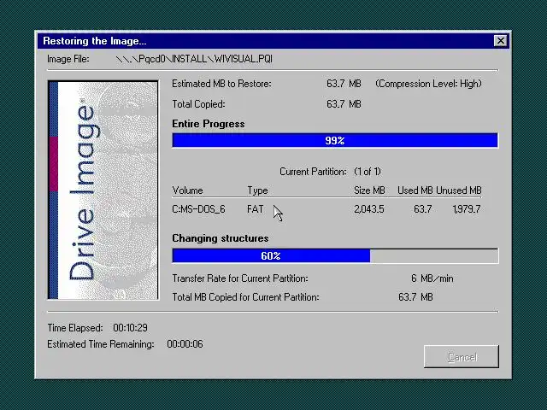Click the Time Elapsed label
This screenshot has width=547, height=410.
(75, 328)
